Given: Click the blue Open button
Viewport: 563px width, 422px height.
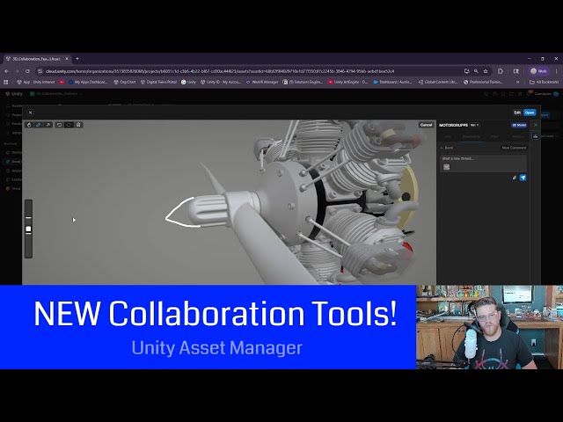Looking at the screenshot, I should [530, 113].
